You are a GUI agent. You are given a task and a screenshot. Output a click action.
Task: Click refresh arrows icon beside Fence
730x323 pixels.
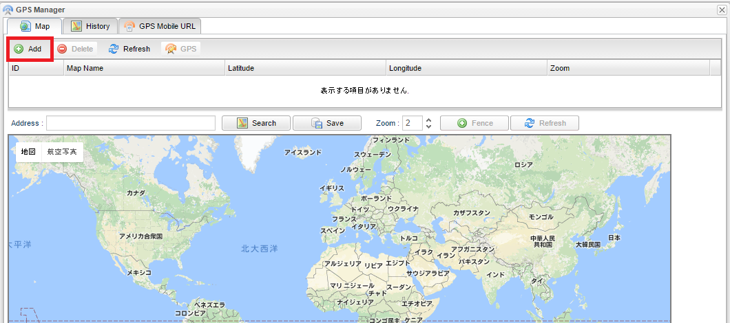[x=530, y=123]
